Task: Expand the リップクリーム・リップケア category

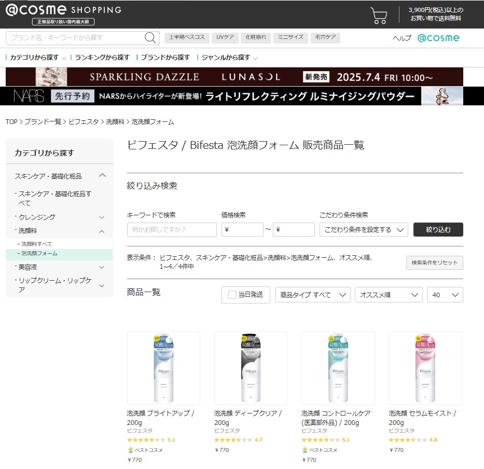Action: [x=102, y=285]
